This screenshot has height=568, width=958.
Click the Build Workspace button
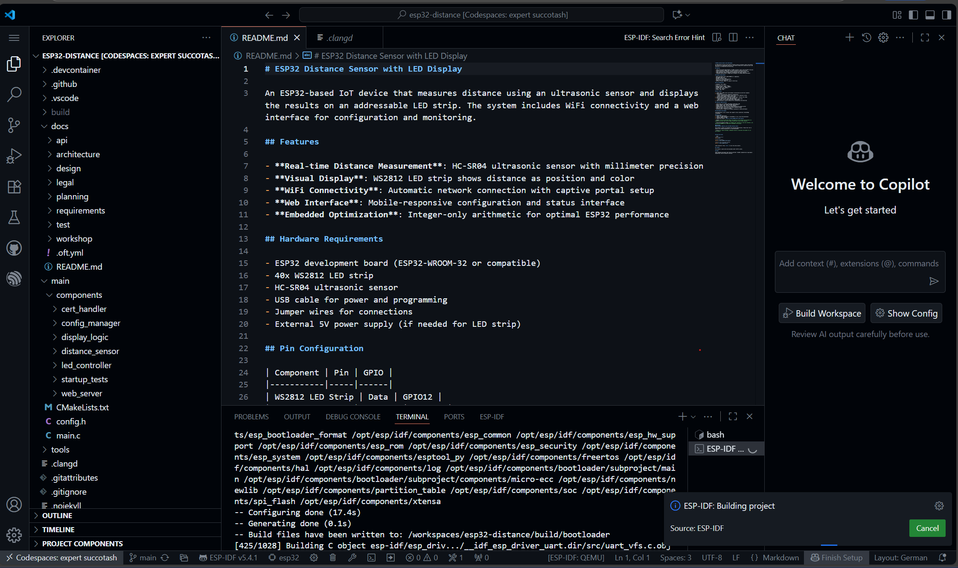pos(822,313)
